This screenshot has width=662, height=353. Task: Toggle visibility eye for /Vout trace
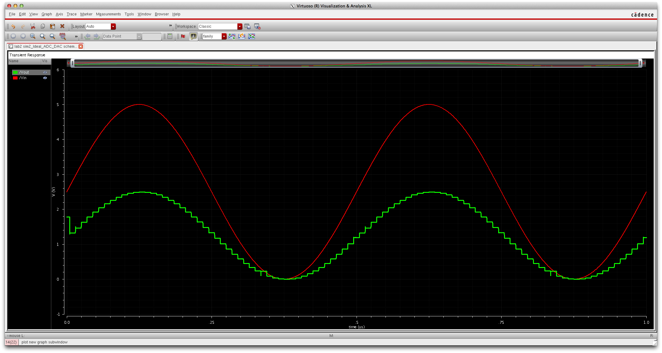[x=45, y=72]
